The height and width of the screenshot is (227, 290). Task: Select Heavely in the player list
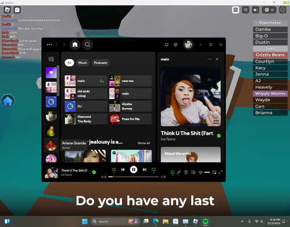click(x=270, y=87)
